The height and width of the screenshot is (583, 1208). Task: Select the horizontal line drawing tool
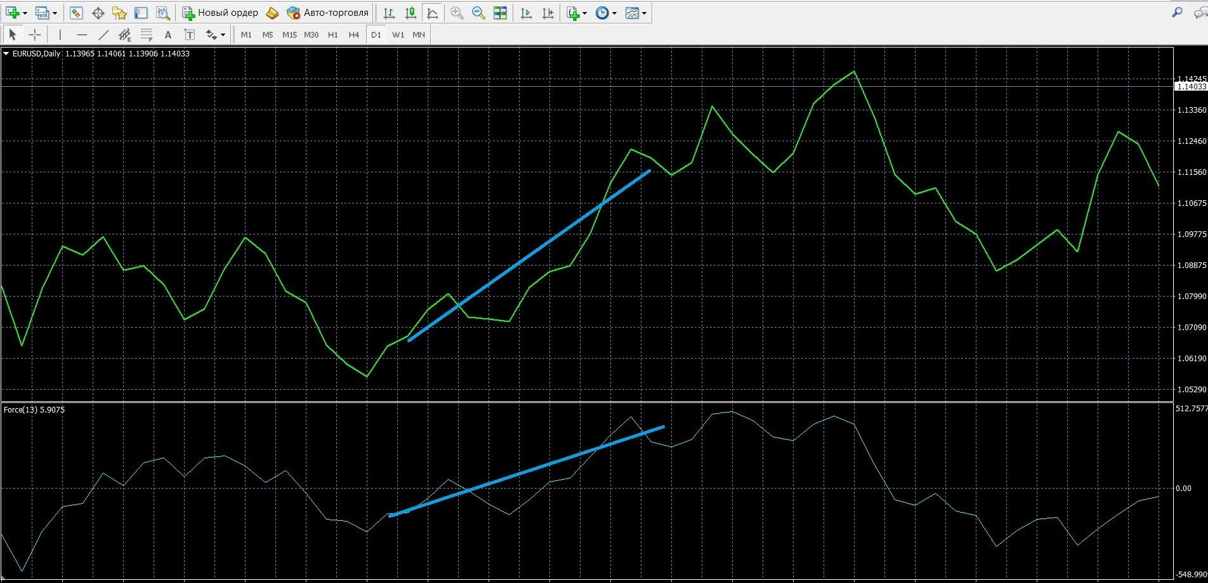click(82, 35)
